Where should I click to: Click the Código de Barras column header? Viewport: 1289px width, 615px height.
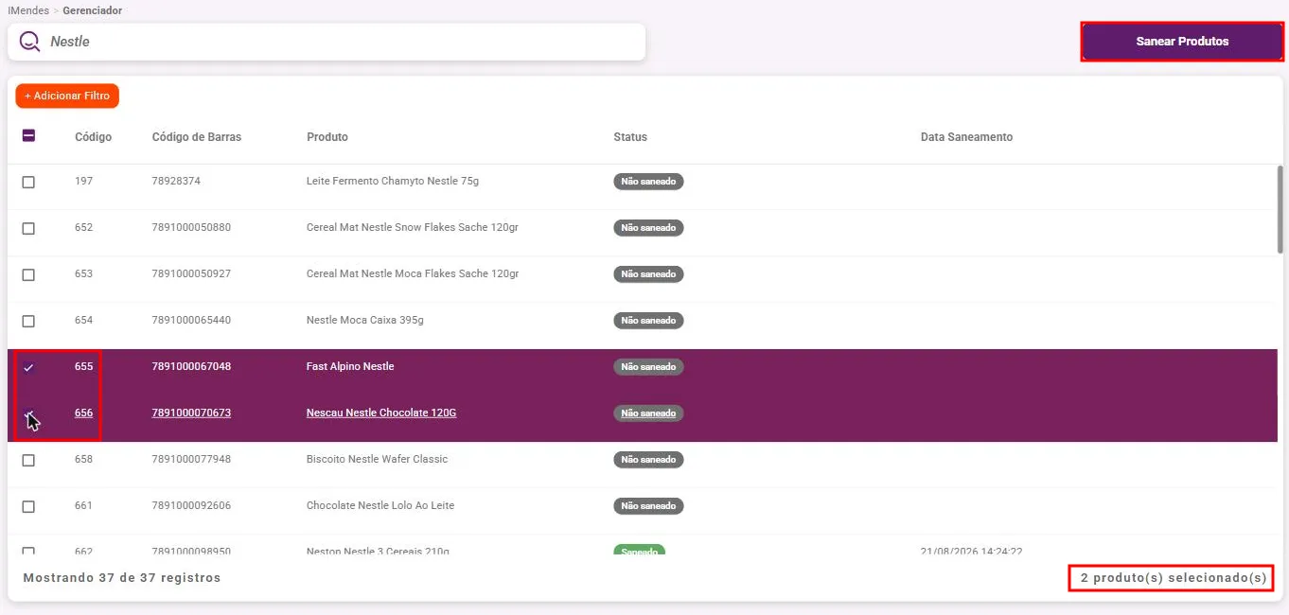(197, 137)
